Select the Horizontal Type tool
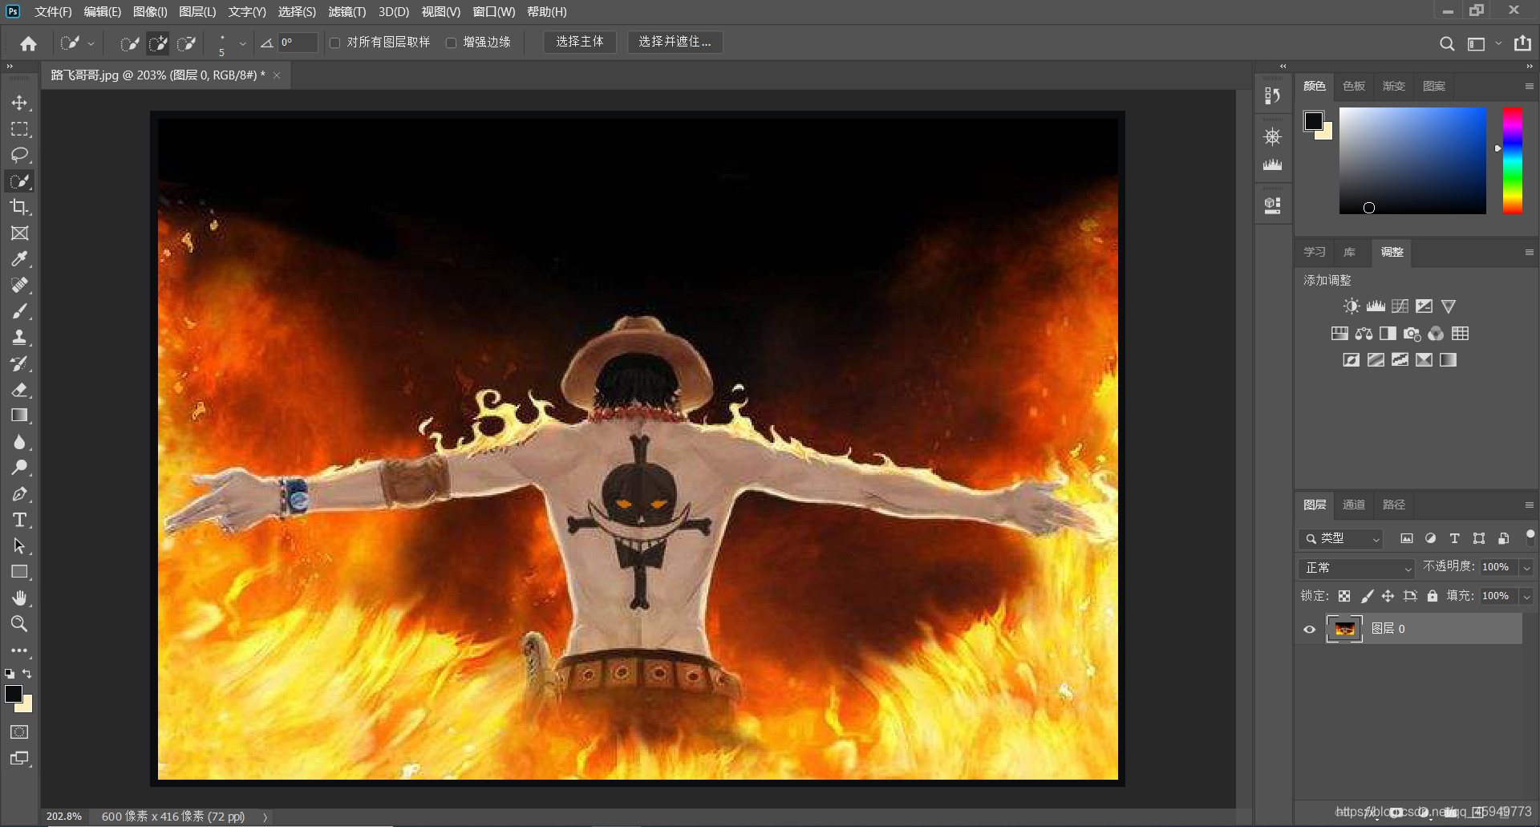1540x827 pixels. click(x=19, y=520)
